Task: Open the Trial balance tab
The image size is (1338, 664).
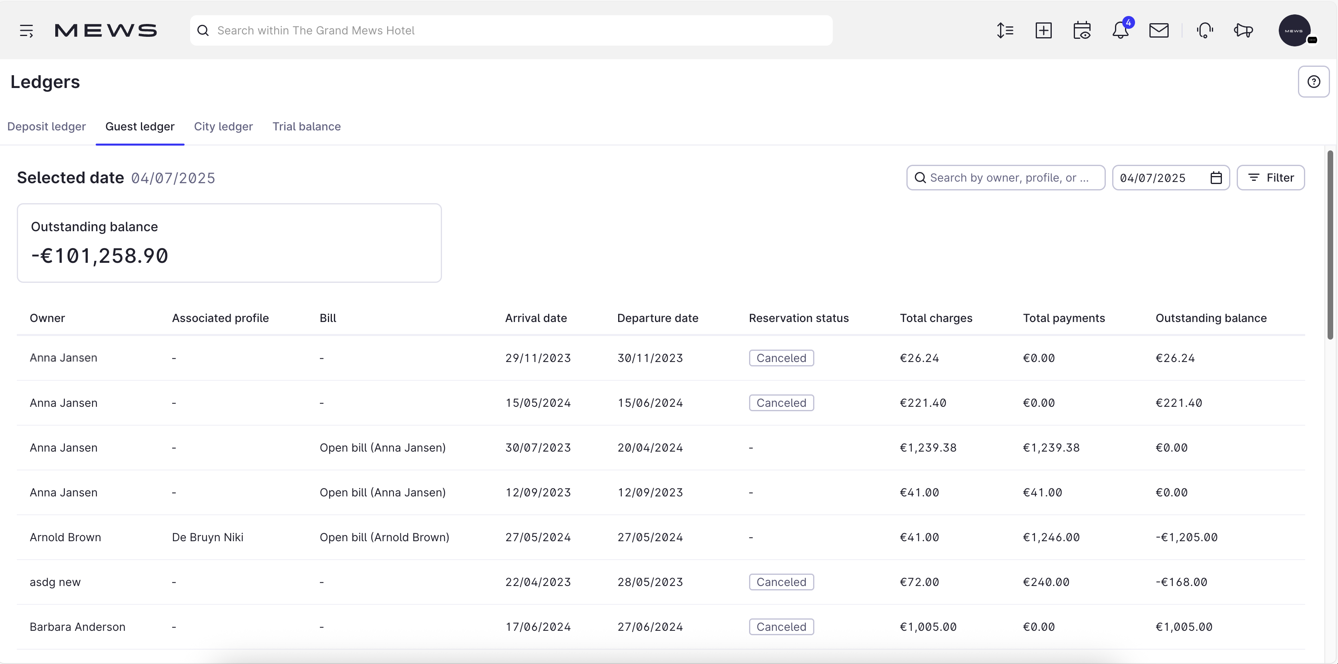Action: point(306,126)
